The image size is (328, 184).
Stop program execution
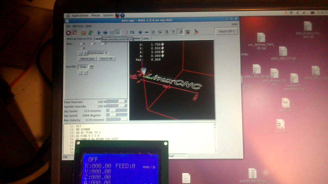tap(118, 32)
